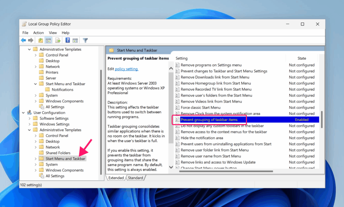The height and width of the screenshot is (207, 344).
Task: Open the Help menu
Action: pyautogui.click(x=66, y=33)
